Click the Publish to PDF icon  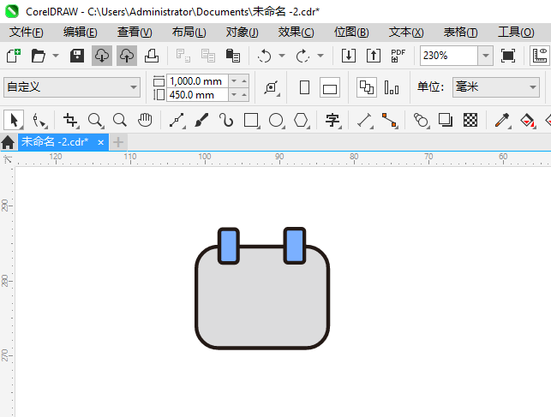pyautogui.click(x=398, y=56)
